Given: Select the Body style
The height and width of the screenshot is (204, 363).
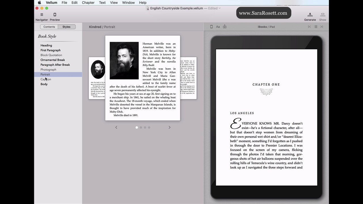Looking at the screenshot, I should [x=44, y=84].
